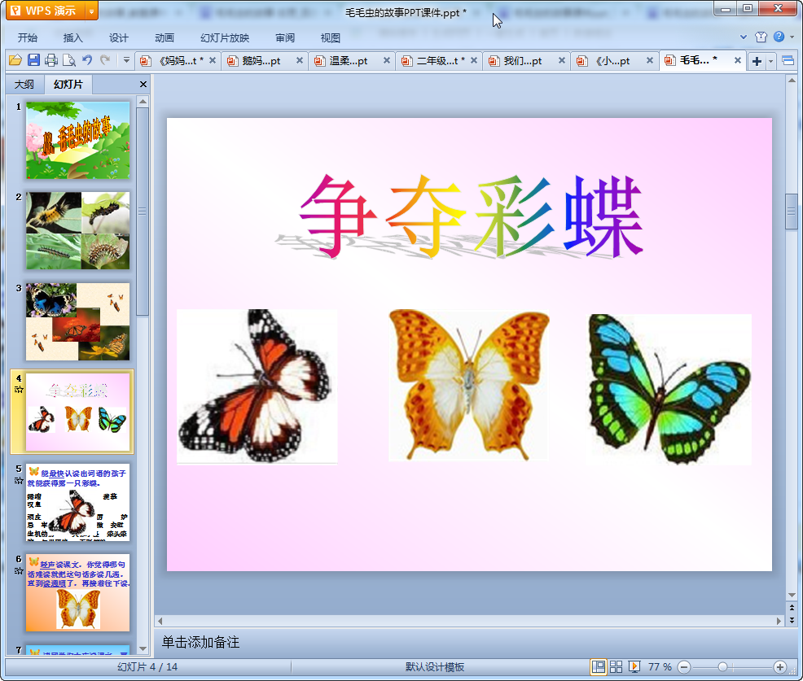Switch to the 大纲 outline pane tab
The height and width of the screenshot is (681, 803).
[24, 84]
